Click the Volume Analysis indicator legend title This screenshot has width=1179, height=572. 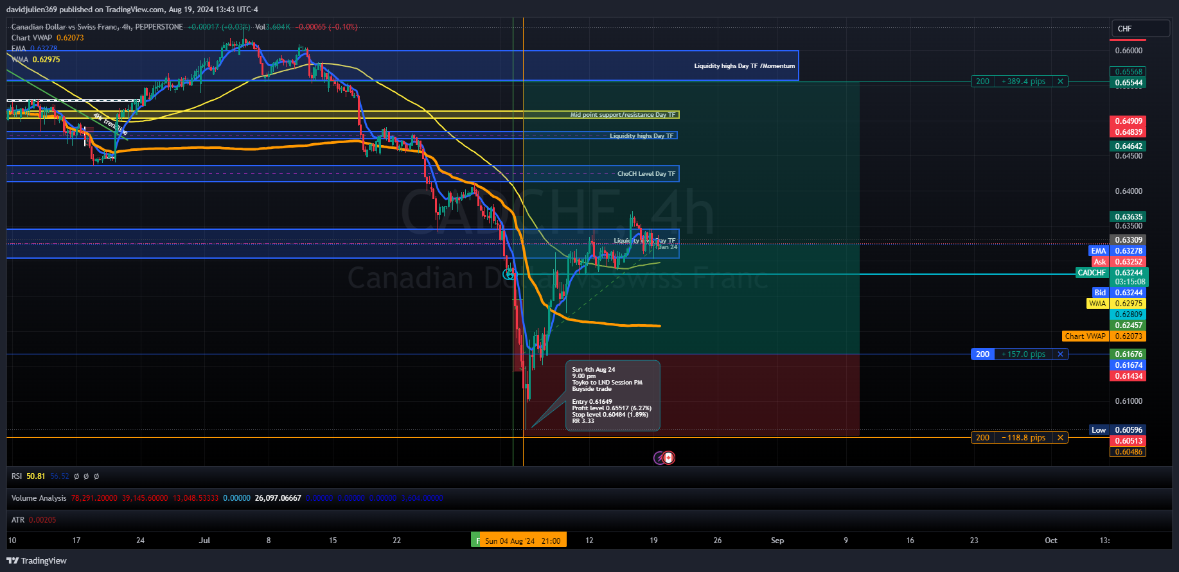(39, 498)
